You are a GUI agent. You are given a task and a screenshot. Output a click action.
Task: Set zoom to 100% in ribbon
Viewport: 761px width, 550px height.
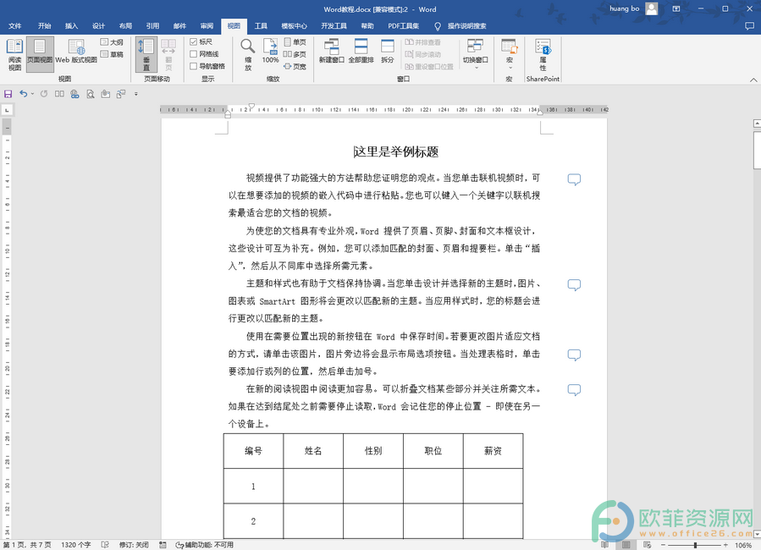click(x=270, y=51)
